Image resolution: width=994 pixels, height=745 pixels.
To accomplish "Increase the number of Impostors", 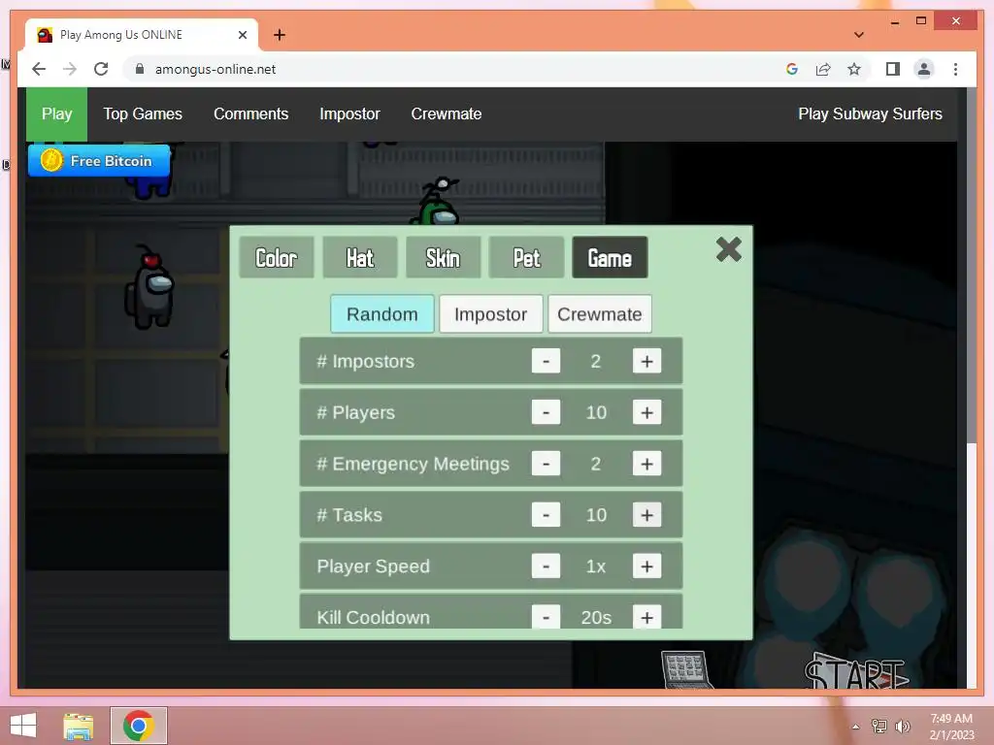I will [x=646, y=361].
